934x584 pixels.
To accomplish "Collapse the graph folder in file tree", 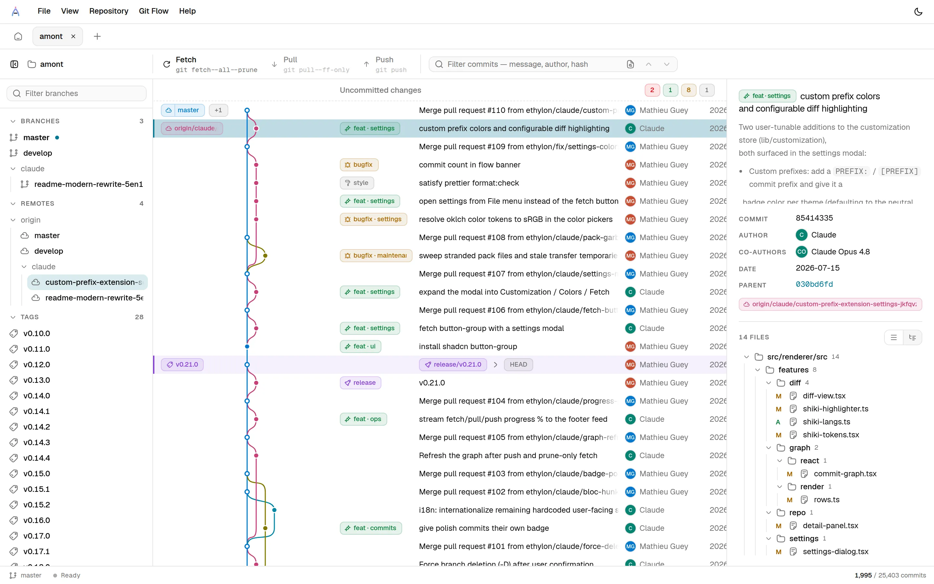I will pos(768,448).
